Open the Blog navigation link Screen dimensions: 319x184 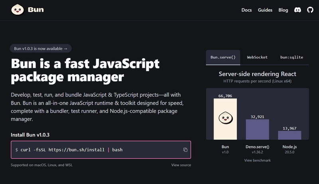283,10
